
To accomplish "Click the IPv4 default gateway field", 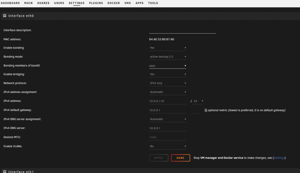I will pos(168,110).
